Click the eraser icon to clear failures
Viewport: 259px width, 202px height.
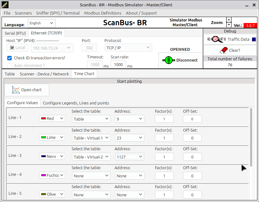click(x=224, y=50)
